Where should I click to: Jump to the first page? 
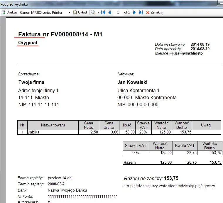click(103, 13)
